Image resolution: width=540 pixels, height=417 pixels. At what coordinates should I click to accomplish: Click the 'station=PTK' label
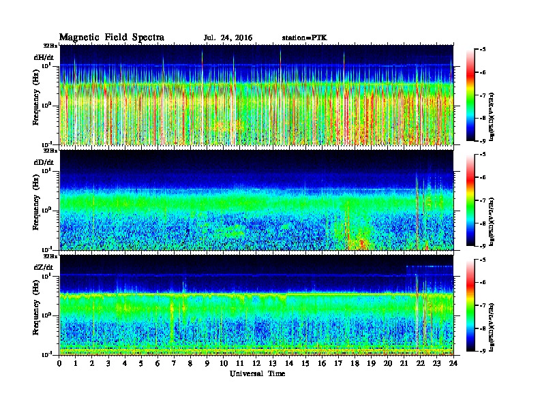pos(305,38)
